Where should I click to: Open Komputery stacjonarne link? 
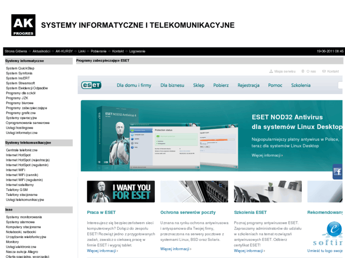[23, 227]
